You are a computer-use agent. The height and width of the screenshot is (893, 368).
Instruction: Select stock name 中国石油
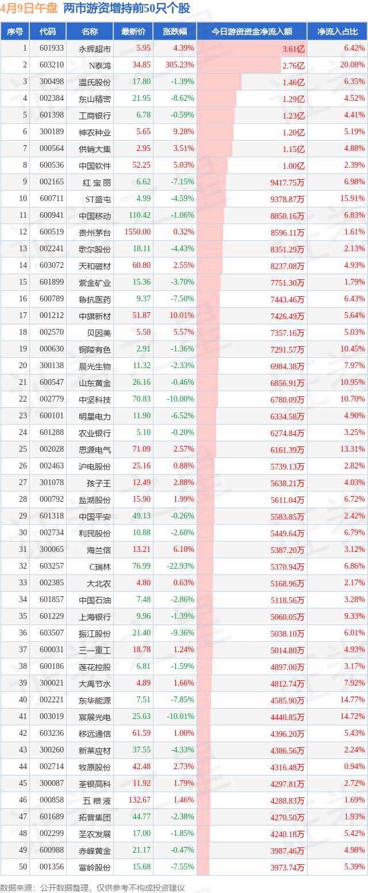point(95,600)
